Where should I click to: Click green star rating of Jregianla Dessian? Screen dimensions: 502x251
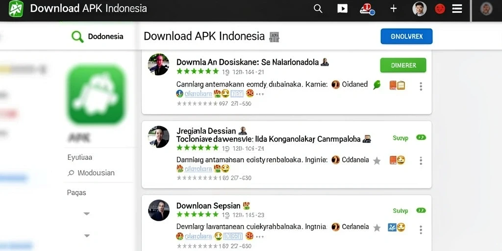198,148
